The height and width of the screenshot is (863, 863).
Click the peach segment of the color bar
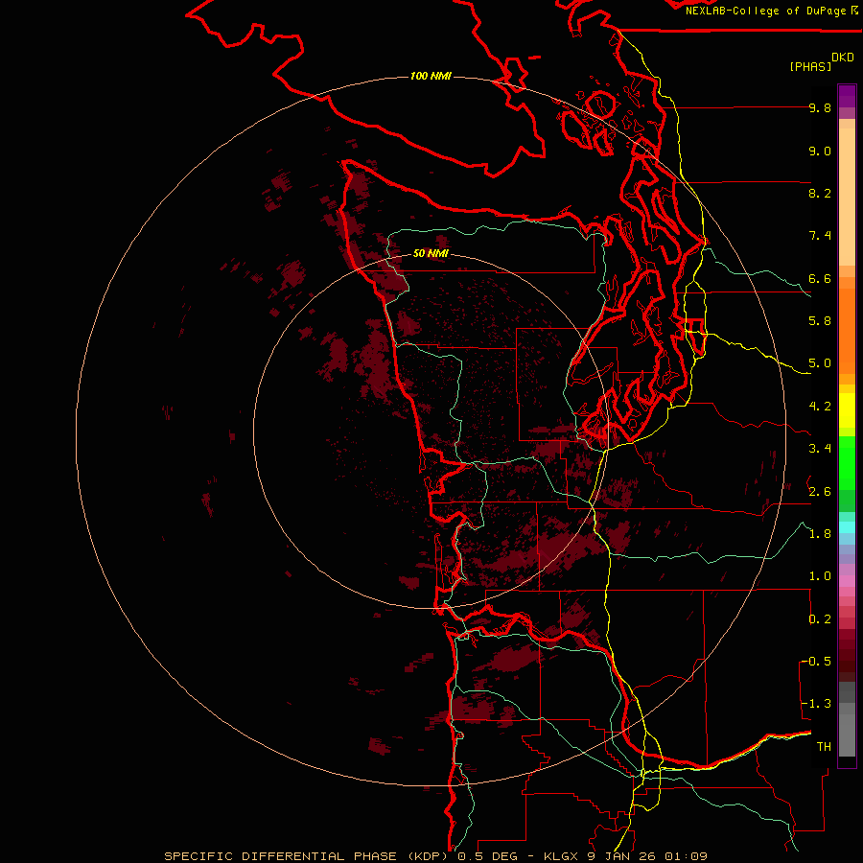(x=847, y=197)
